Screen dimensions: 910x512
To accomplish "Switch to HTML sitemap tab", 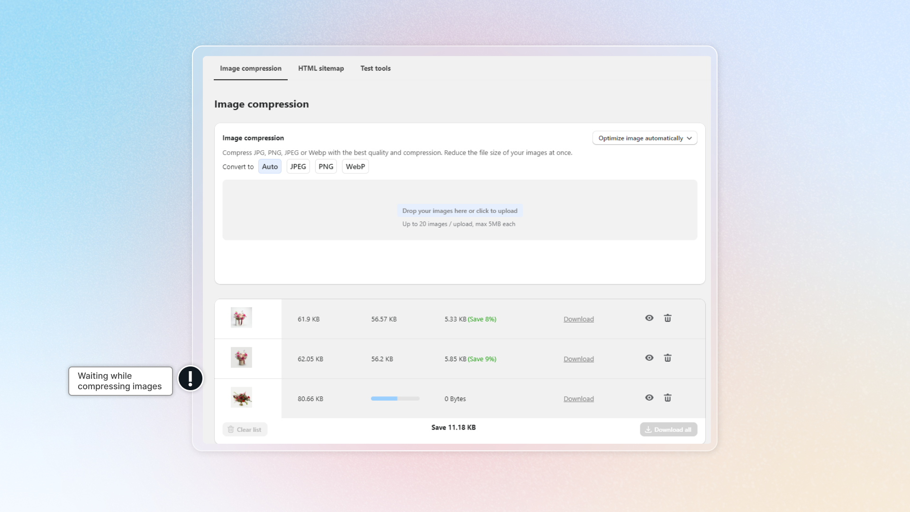I will click(x=321, y=68).
